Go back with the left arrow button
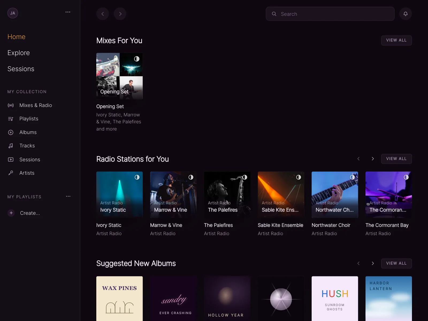The width and height of the screenshot is (428, 321). (x=102, y=14)
